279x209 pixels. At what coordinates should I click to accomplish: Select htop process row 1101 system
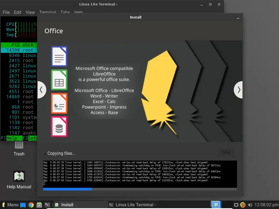(x=19, y=117)
